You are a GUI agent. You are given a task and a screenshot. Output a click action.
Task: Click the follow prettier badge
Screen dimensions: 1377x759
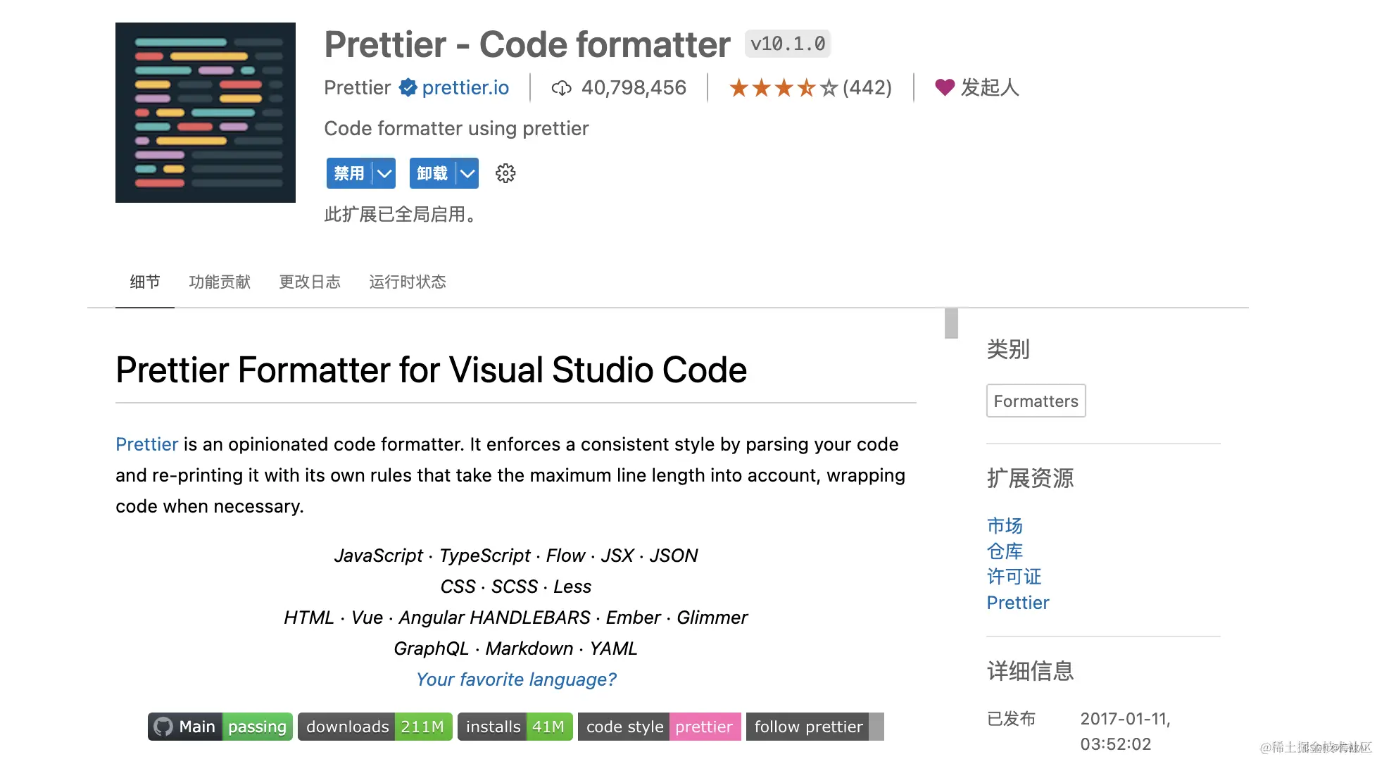click(815, 727)
